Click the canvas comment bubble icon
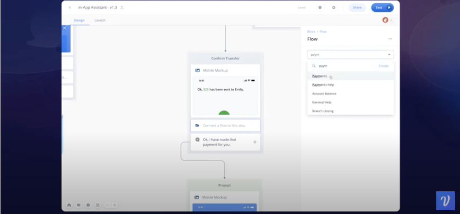460x214 pixels. click(x=88, y=205)
